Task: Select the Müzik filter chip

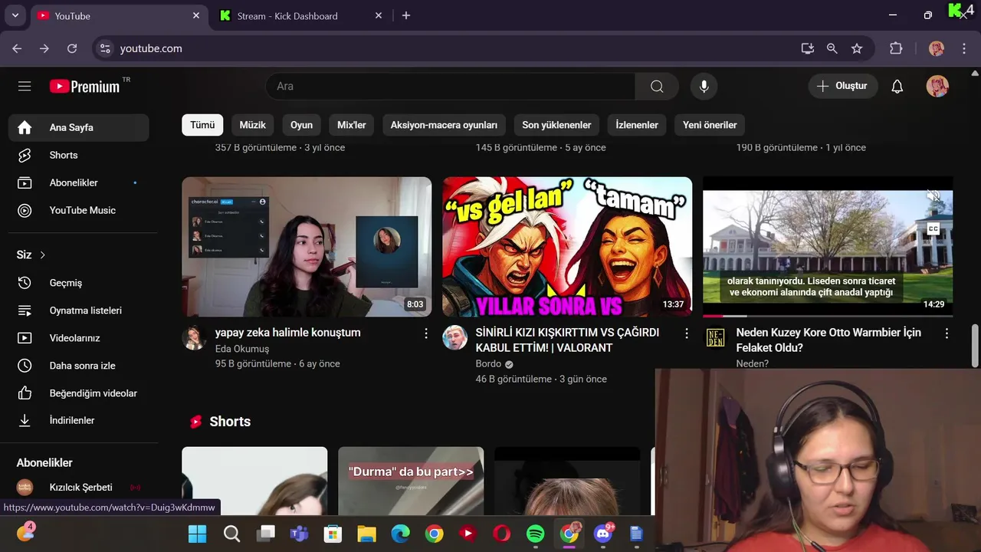Action: 252,125
